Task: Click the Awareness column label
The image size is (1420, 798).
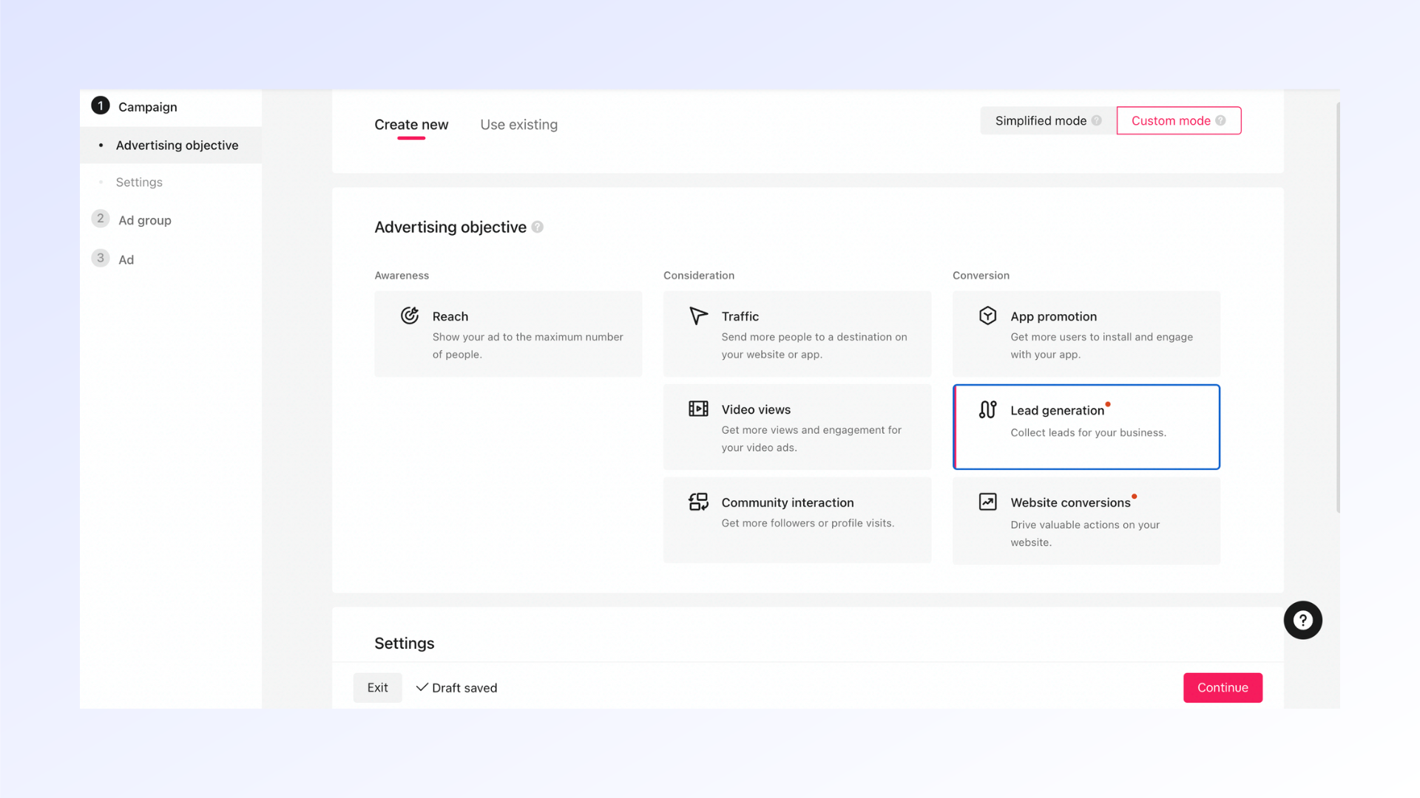Action: tap(402, 276)
